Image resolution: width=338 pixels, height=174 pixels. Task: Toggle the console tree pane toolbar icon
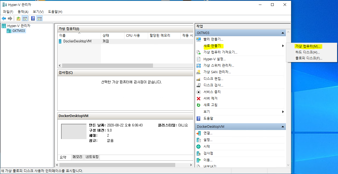pos(25,19)
